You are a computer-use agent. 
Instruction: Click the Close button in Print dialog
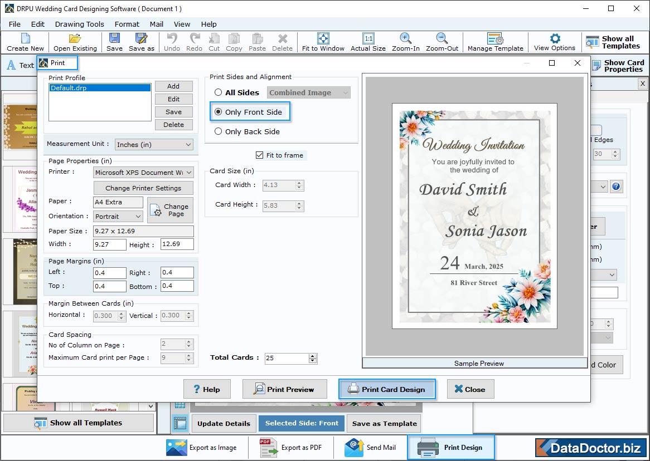click(x=470, y=389)
